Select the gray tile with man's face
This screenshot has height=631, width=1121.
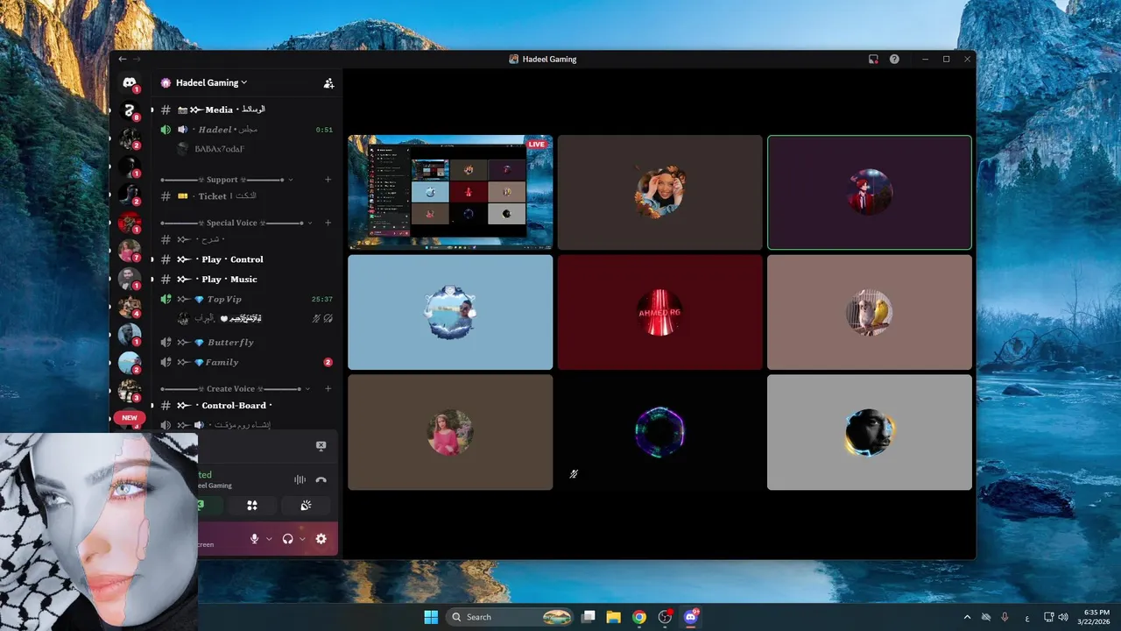pyautogui.click(x=870, y=432)
